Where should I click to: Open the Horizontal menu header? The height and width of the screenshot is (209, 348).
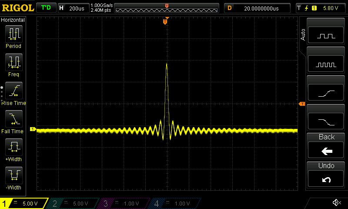[x=13, y=20]
